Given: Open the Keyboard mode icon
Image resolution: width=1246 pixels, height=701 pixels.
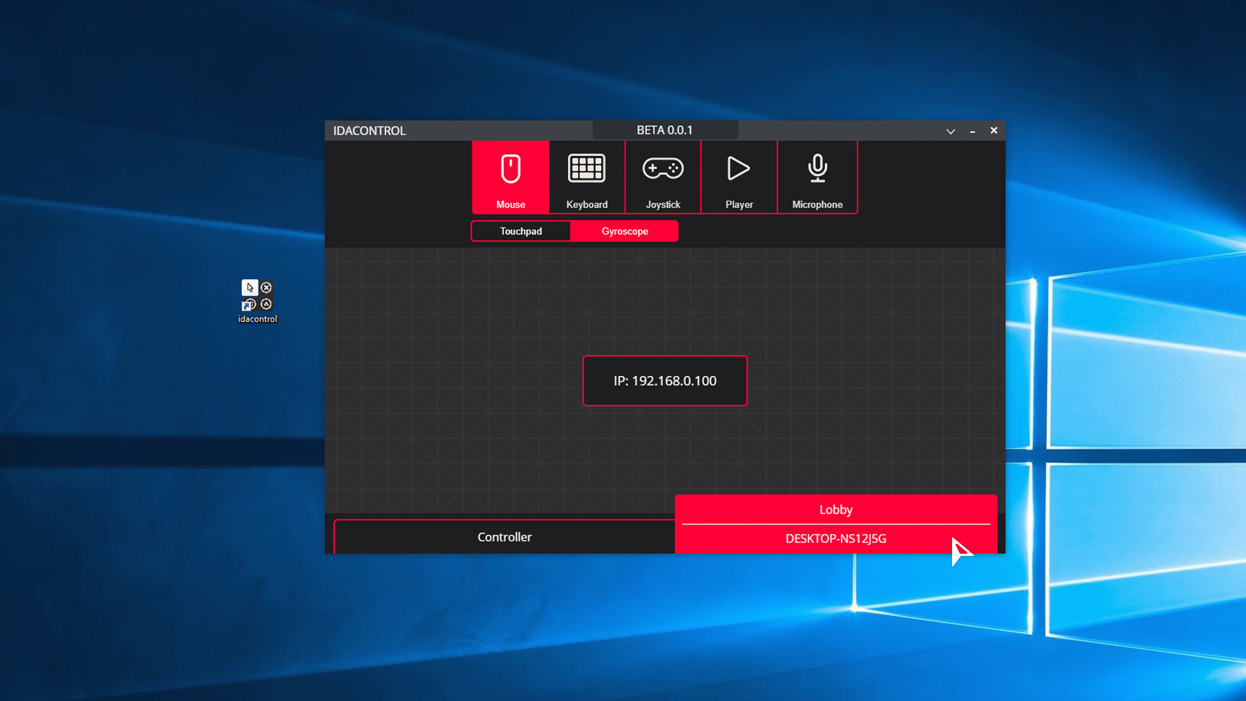Looking at the screenshot, I should 587,169.
